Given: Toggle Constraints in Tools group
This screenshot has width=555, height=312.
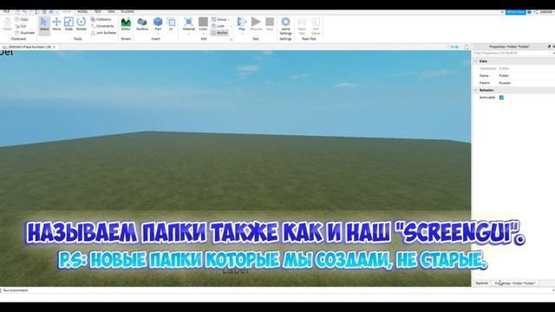Looking at the screenshot, I should tap(102, 26).
